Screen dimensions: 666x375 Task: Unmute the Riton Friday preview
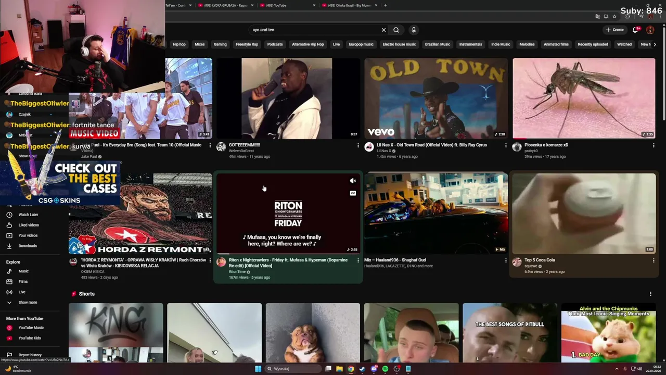[x=353, y=181]
